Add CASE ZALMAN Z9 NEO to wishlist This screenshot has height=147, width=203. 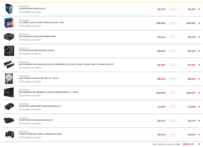coord(30,12)
